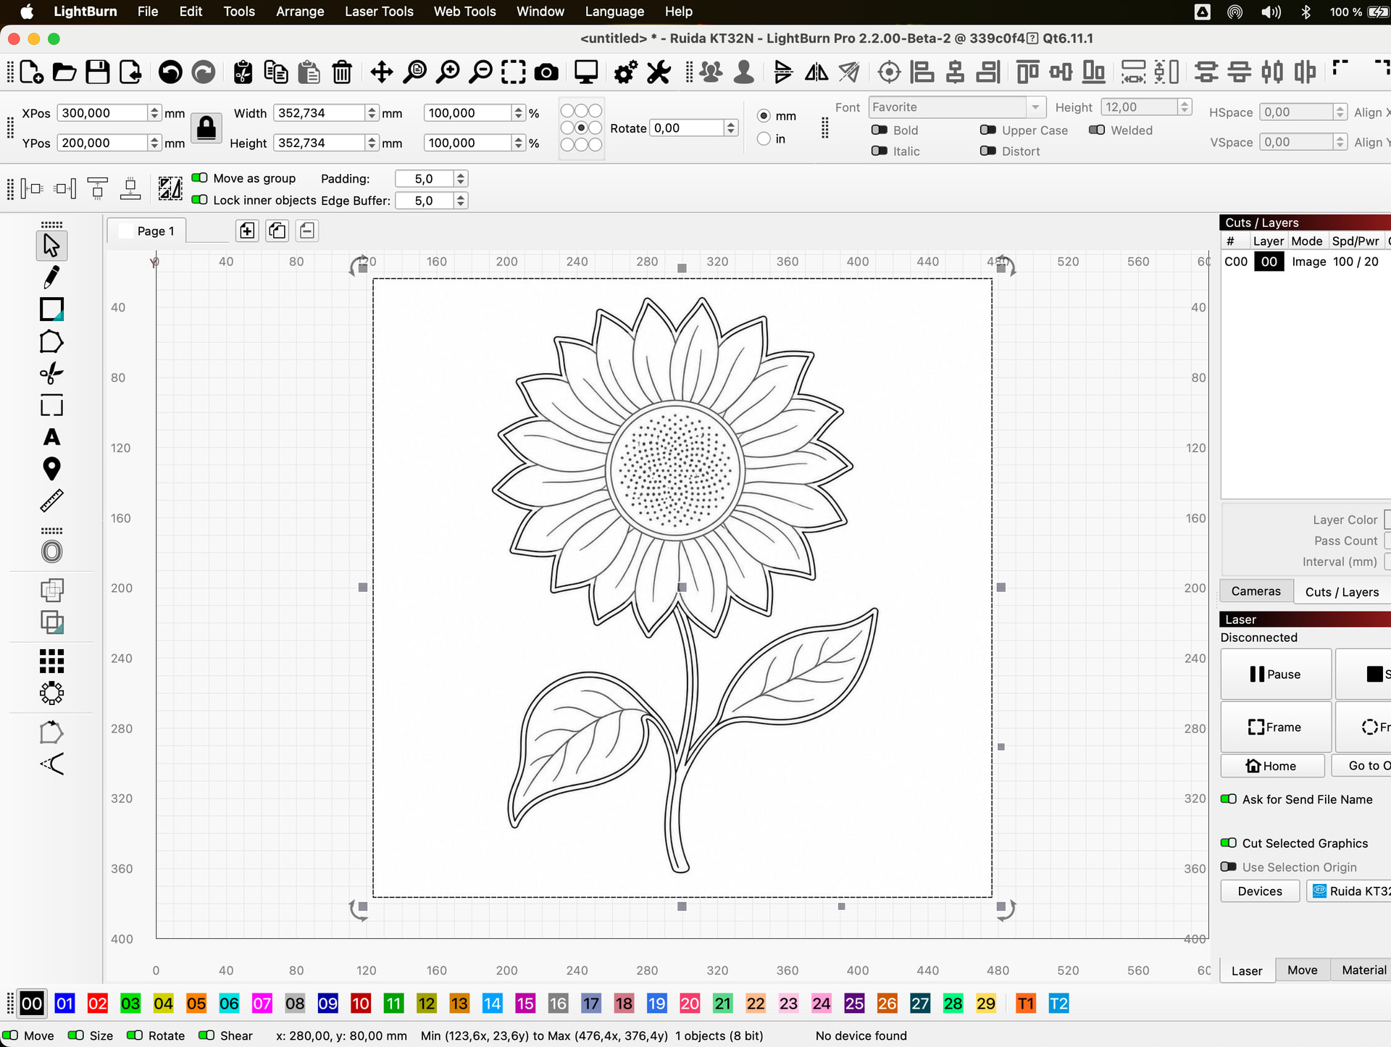
Task: Click the C00 layer row
Action: [1306, 262]
